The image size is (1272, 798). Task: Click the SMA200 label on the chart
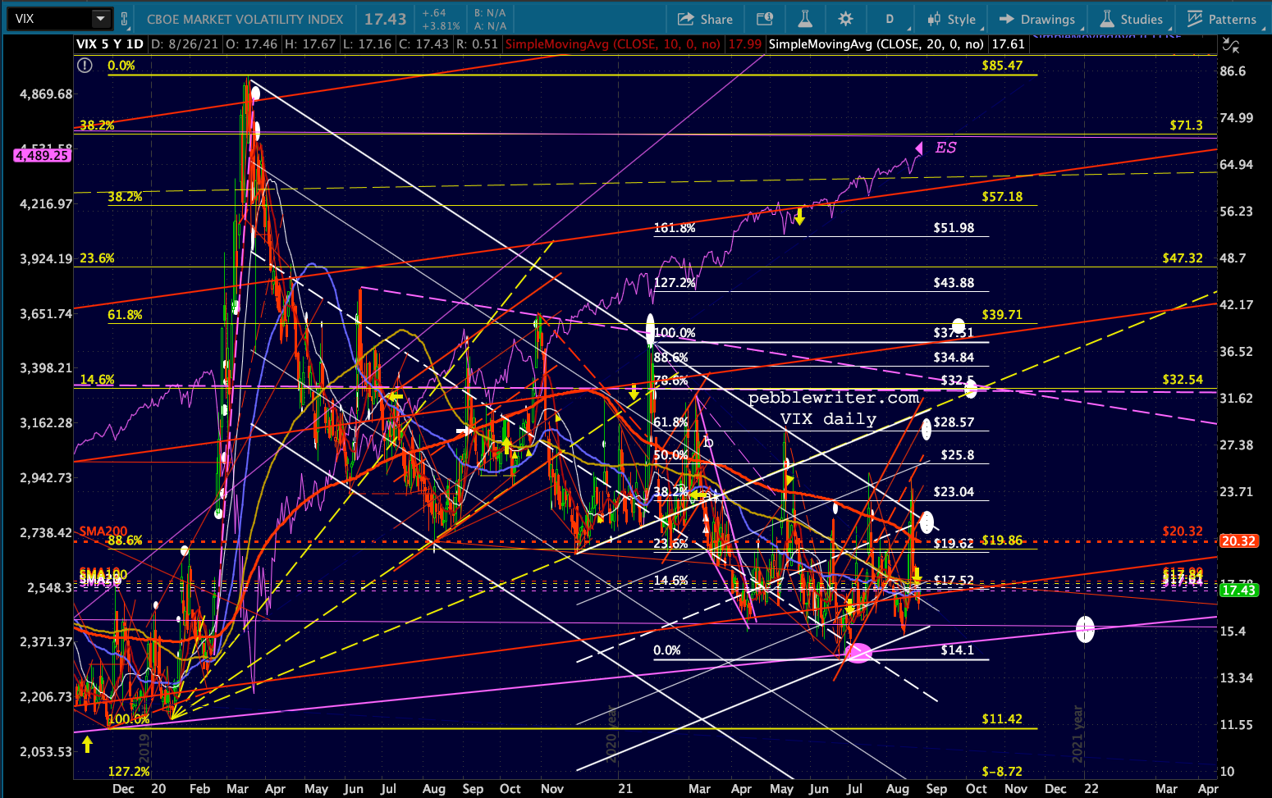click(x=104, y=531)
